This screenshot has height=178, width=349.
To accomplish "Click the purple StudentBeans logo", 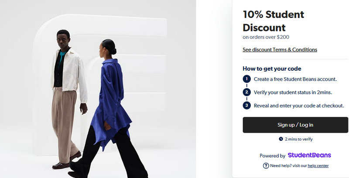I will click(x=309, y=155).
